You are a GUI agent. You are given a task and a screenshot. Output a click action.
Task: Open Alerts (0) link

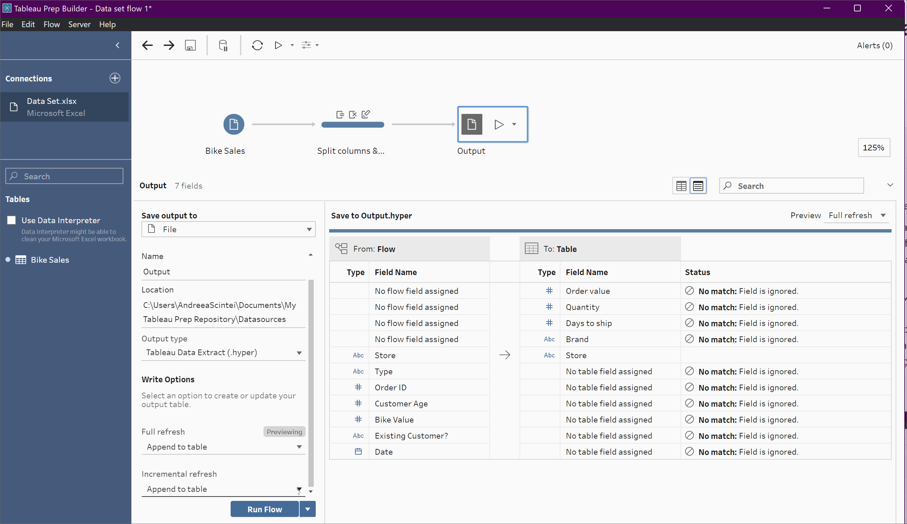click(874, 45)
